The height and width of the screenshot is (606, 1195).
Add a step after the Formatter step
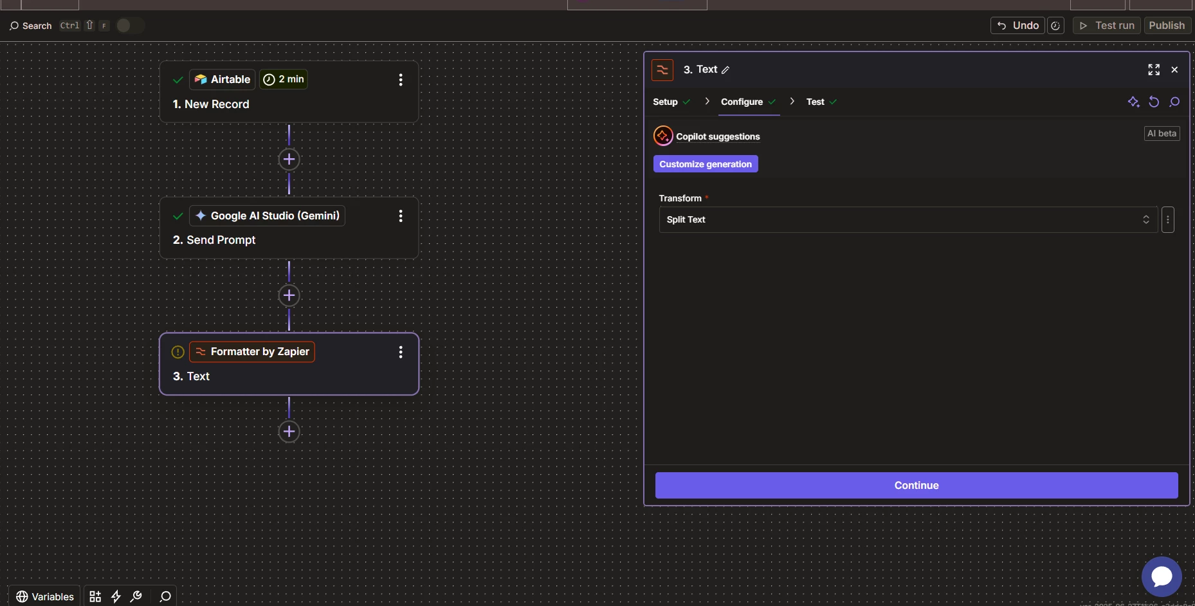[x=289, y=431]
